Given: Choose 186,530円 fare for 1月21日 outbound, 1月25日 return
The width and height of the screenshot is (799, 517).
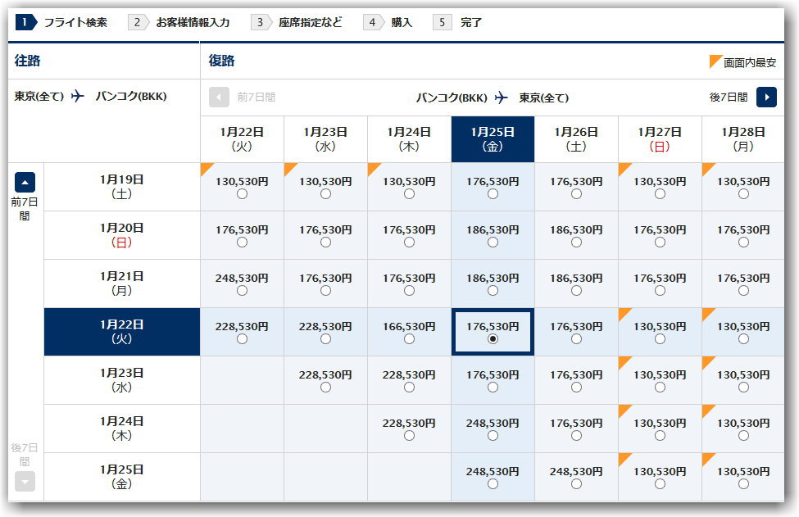Looking at the screenshot, I should click(493, 291).
